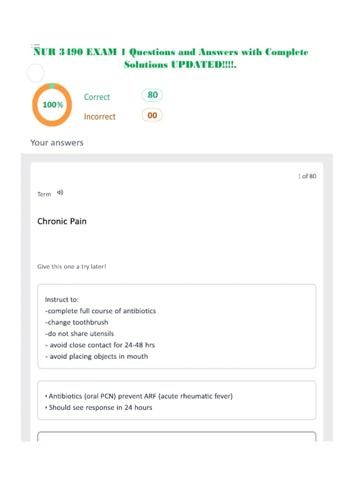Play the term audio speaker icon
The width and height of the screenshot is (353, 500).
(x=60, y=192)
